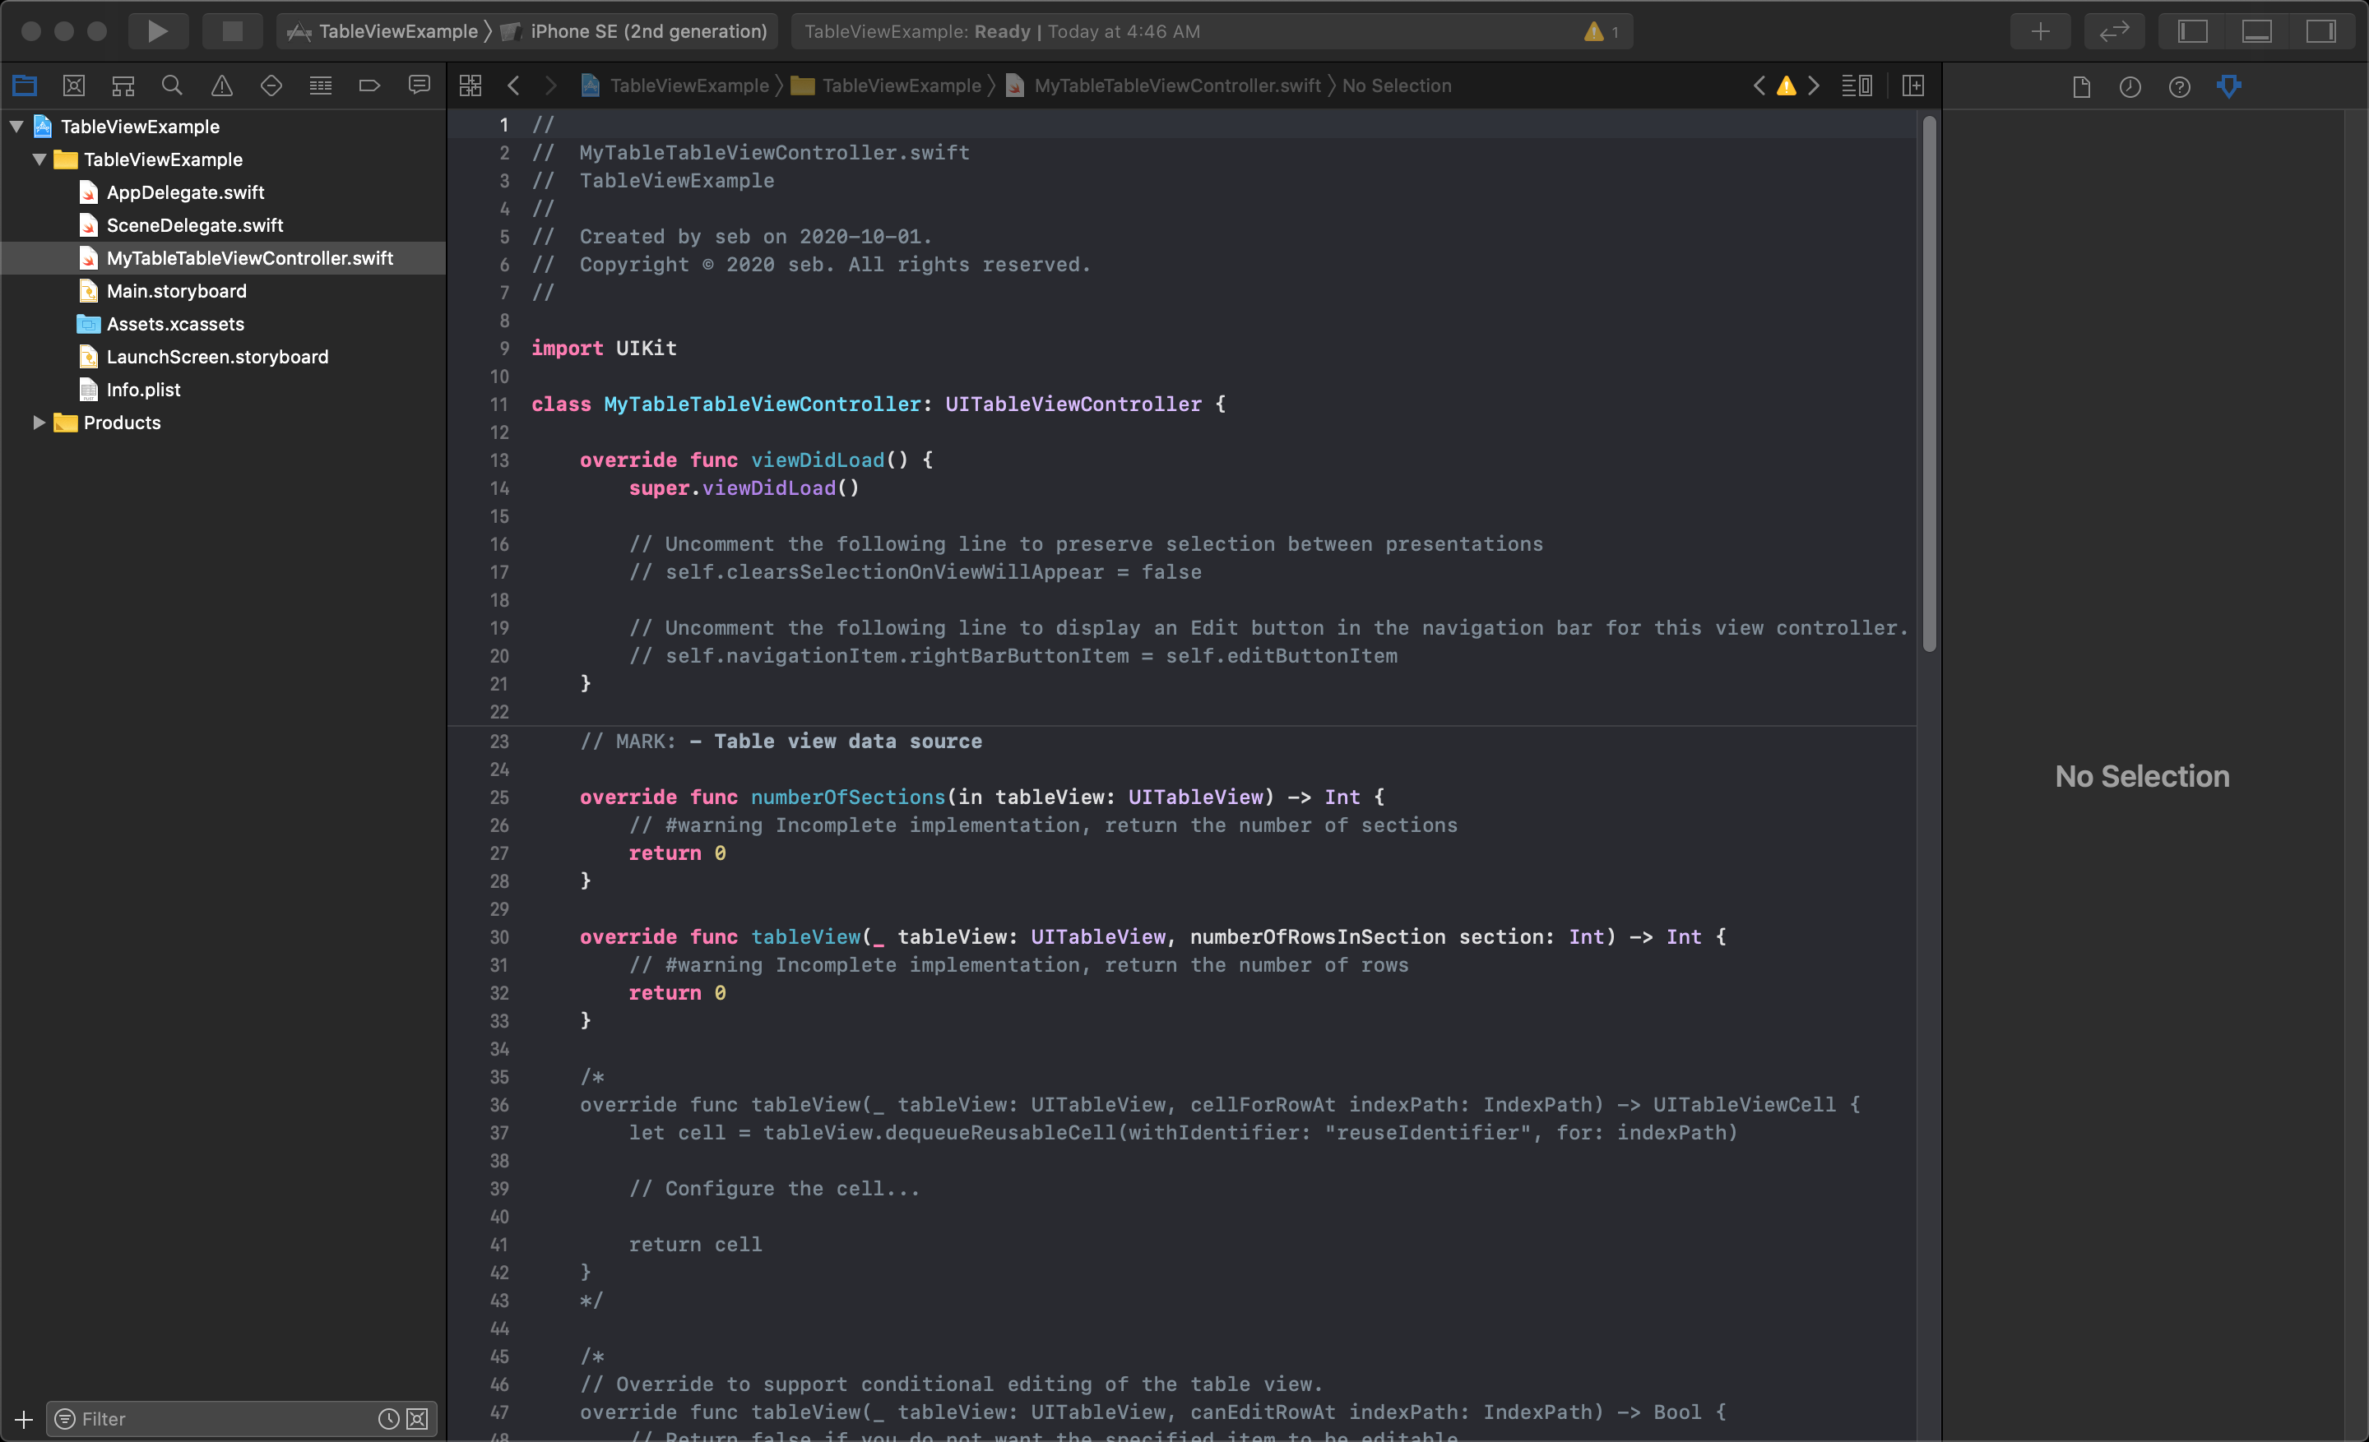Toggle recent files filter clock
Screen dimensions: 2369x1442
(388, 1418)
